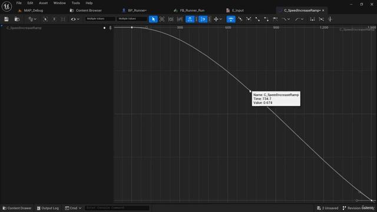Open time snapping options dots
Screen dimensions: 377x212
tap(196, 19)
